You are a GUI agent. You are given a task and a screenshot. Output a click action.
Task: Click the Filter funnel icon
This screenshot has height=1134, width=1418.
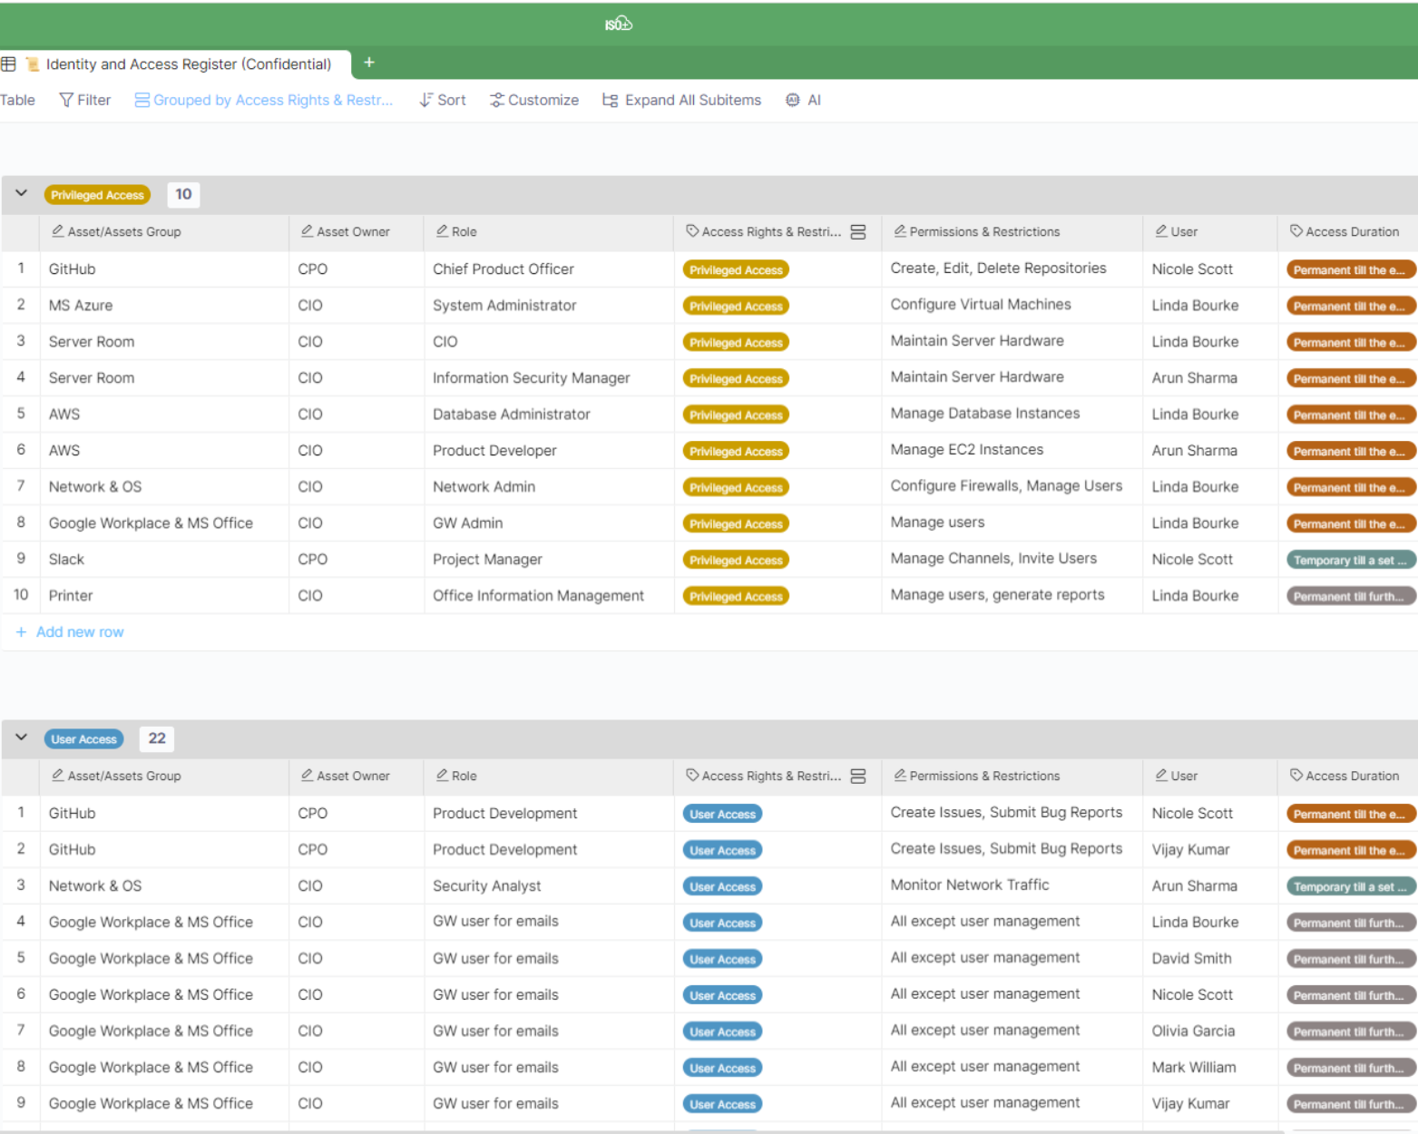pyautogui.click(x=66, y=100)
